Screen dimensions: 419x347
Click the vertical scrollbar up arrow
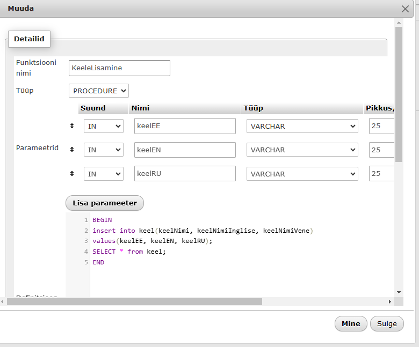tap(399, 23)
